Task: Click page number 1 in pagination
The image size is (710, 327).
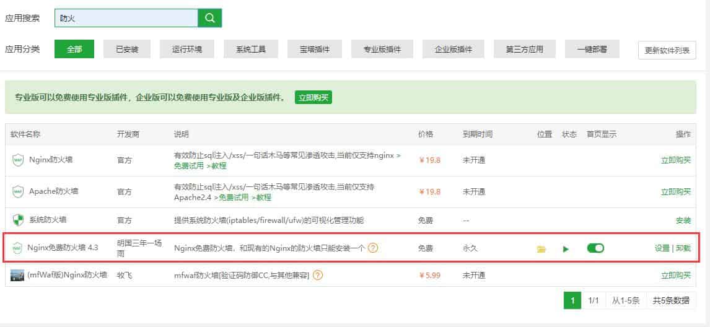Action: 572,300
